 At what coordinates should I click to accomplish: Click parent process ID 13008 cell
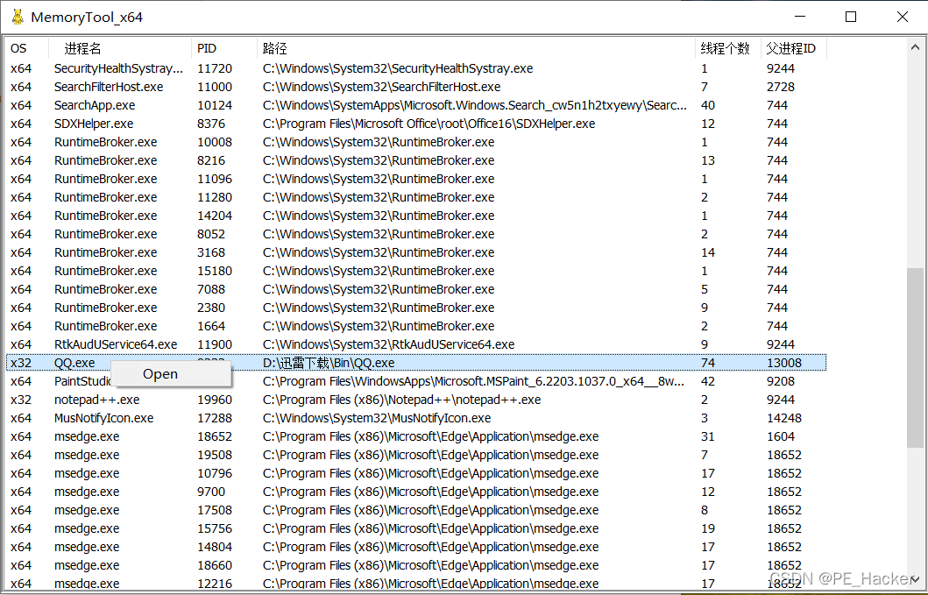click(x=784, y=362)
